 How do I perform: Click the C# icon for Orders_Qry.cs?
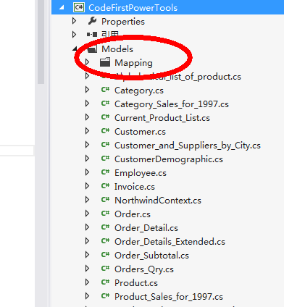click(105, 269)
